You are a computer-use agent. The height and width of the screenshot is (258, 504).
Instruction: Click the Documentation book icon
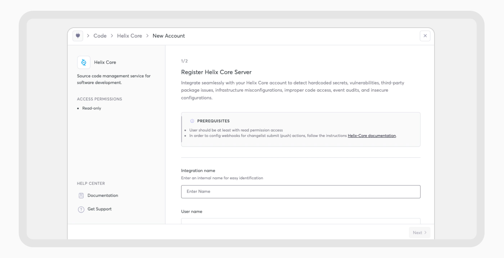pos(81,195)
